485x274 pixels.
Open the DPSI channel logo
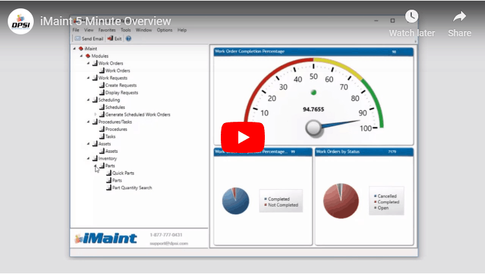point(21,21)
